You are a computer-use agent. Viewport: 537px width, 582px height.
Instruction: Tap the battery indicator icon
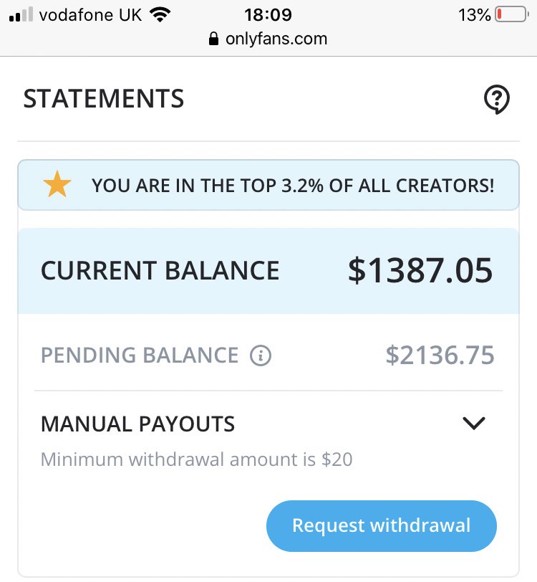(x=511, y=15)
